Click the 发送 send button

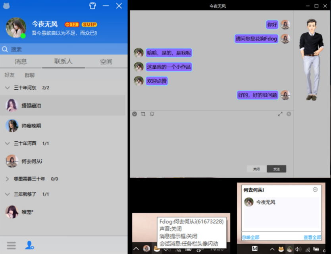pos(277,169)
